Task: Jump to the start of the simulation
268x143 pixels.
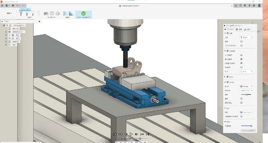Action: pyautogui.click(x=115, y=134)
